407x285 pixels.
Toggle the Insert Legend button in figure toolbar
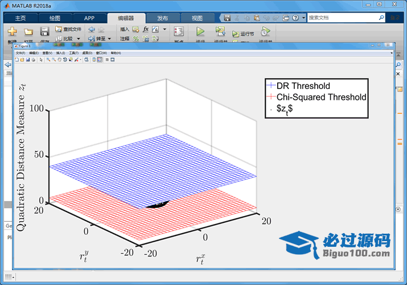[100, 59]
